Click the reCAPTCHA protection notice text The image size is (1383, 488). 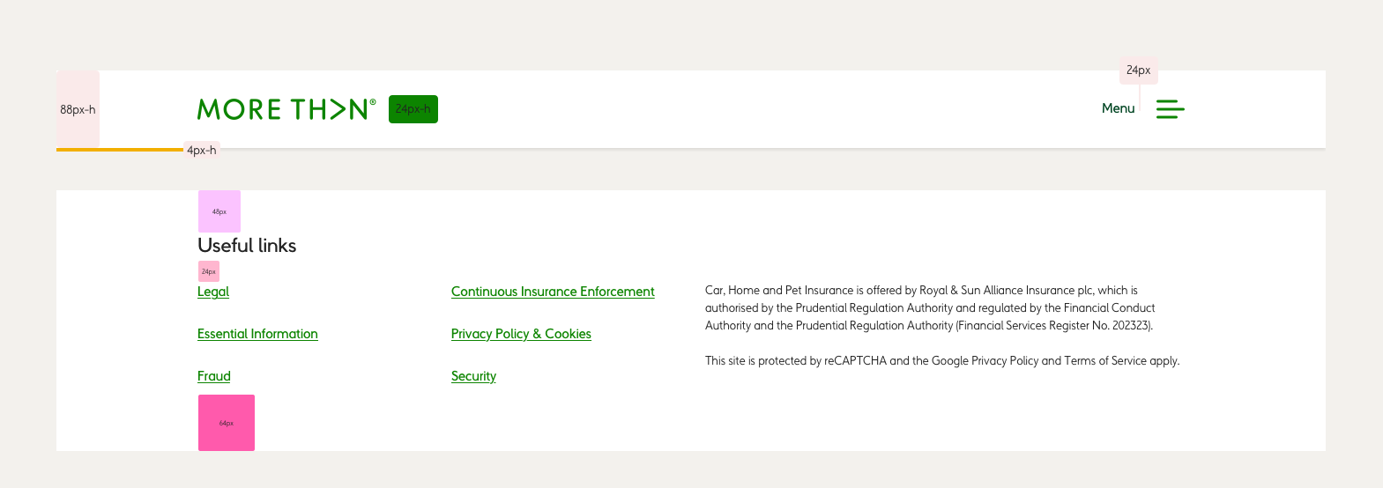pos(942,360)
